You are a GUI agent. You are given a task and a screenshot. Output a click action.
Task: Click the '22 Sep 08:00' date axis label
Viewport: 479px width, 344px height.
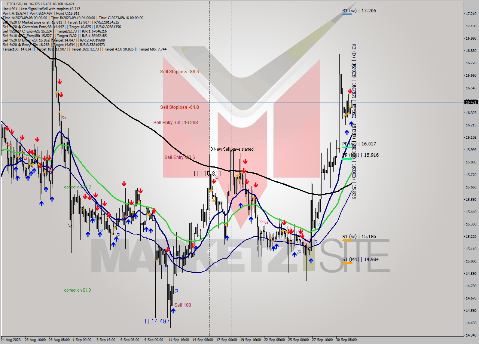pos(274,340)
